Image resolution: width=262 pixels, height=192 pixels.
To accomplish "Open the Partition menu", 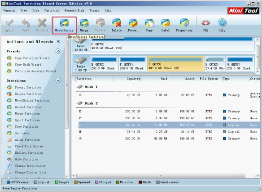I will 52,10.
